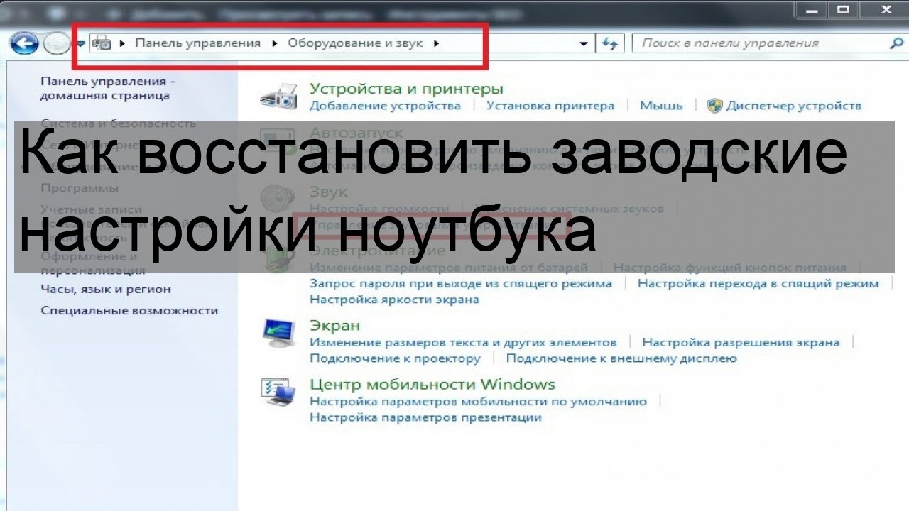Open Экран heading link
Viewport: 909px width, 511px height.
click(x=335, y=325)
